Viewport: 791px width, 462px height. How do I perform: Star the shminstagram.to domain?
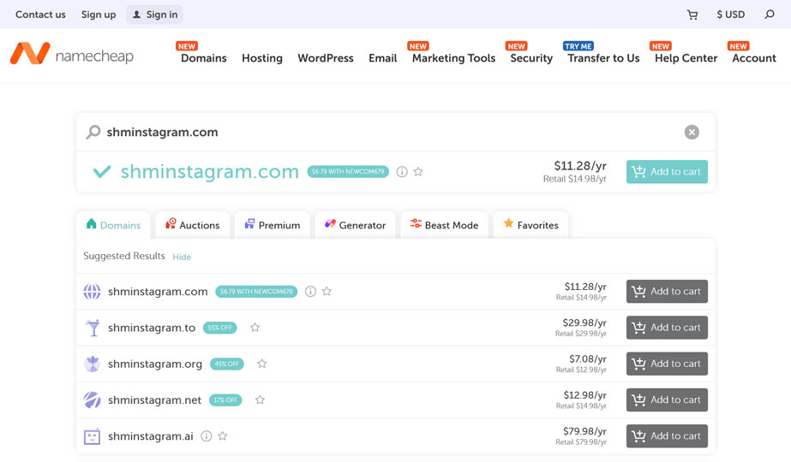click(255, 328)
